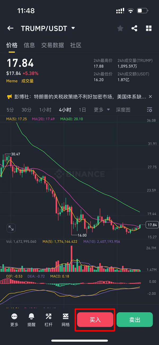This screenshot has width=159, height=345.
Task: Show the 深度图 depth chart
Action: [123, 110]
